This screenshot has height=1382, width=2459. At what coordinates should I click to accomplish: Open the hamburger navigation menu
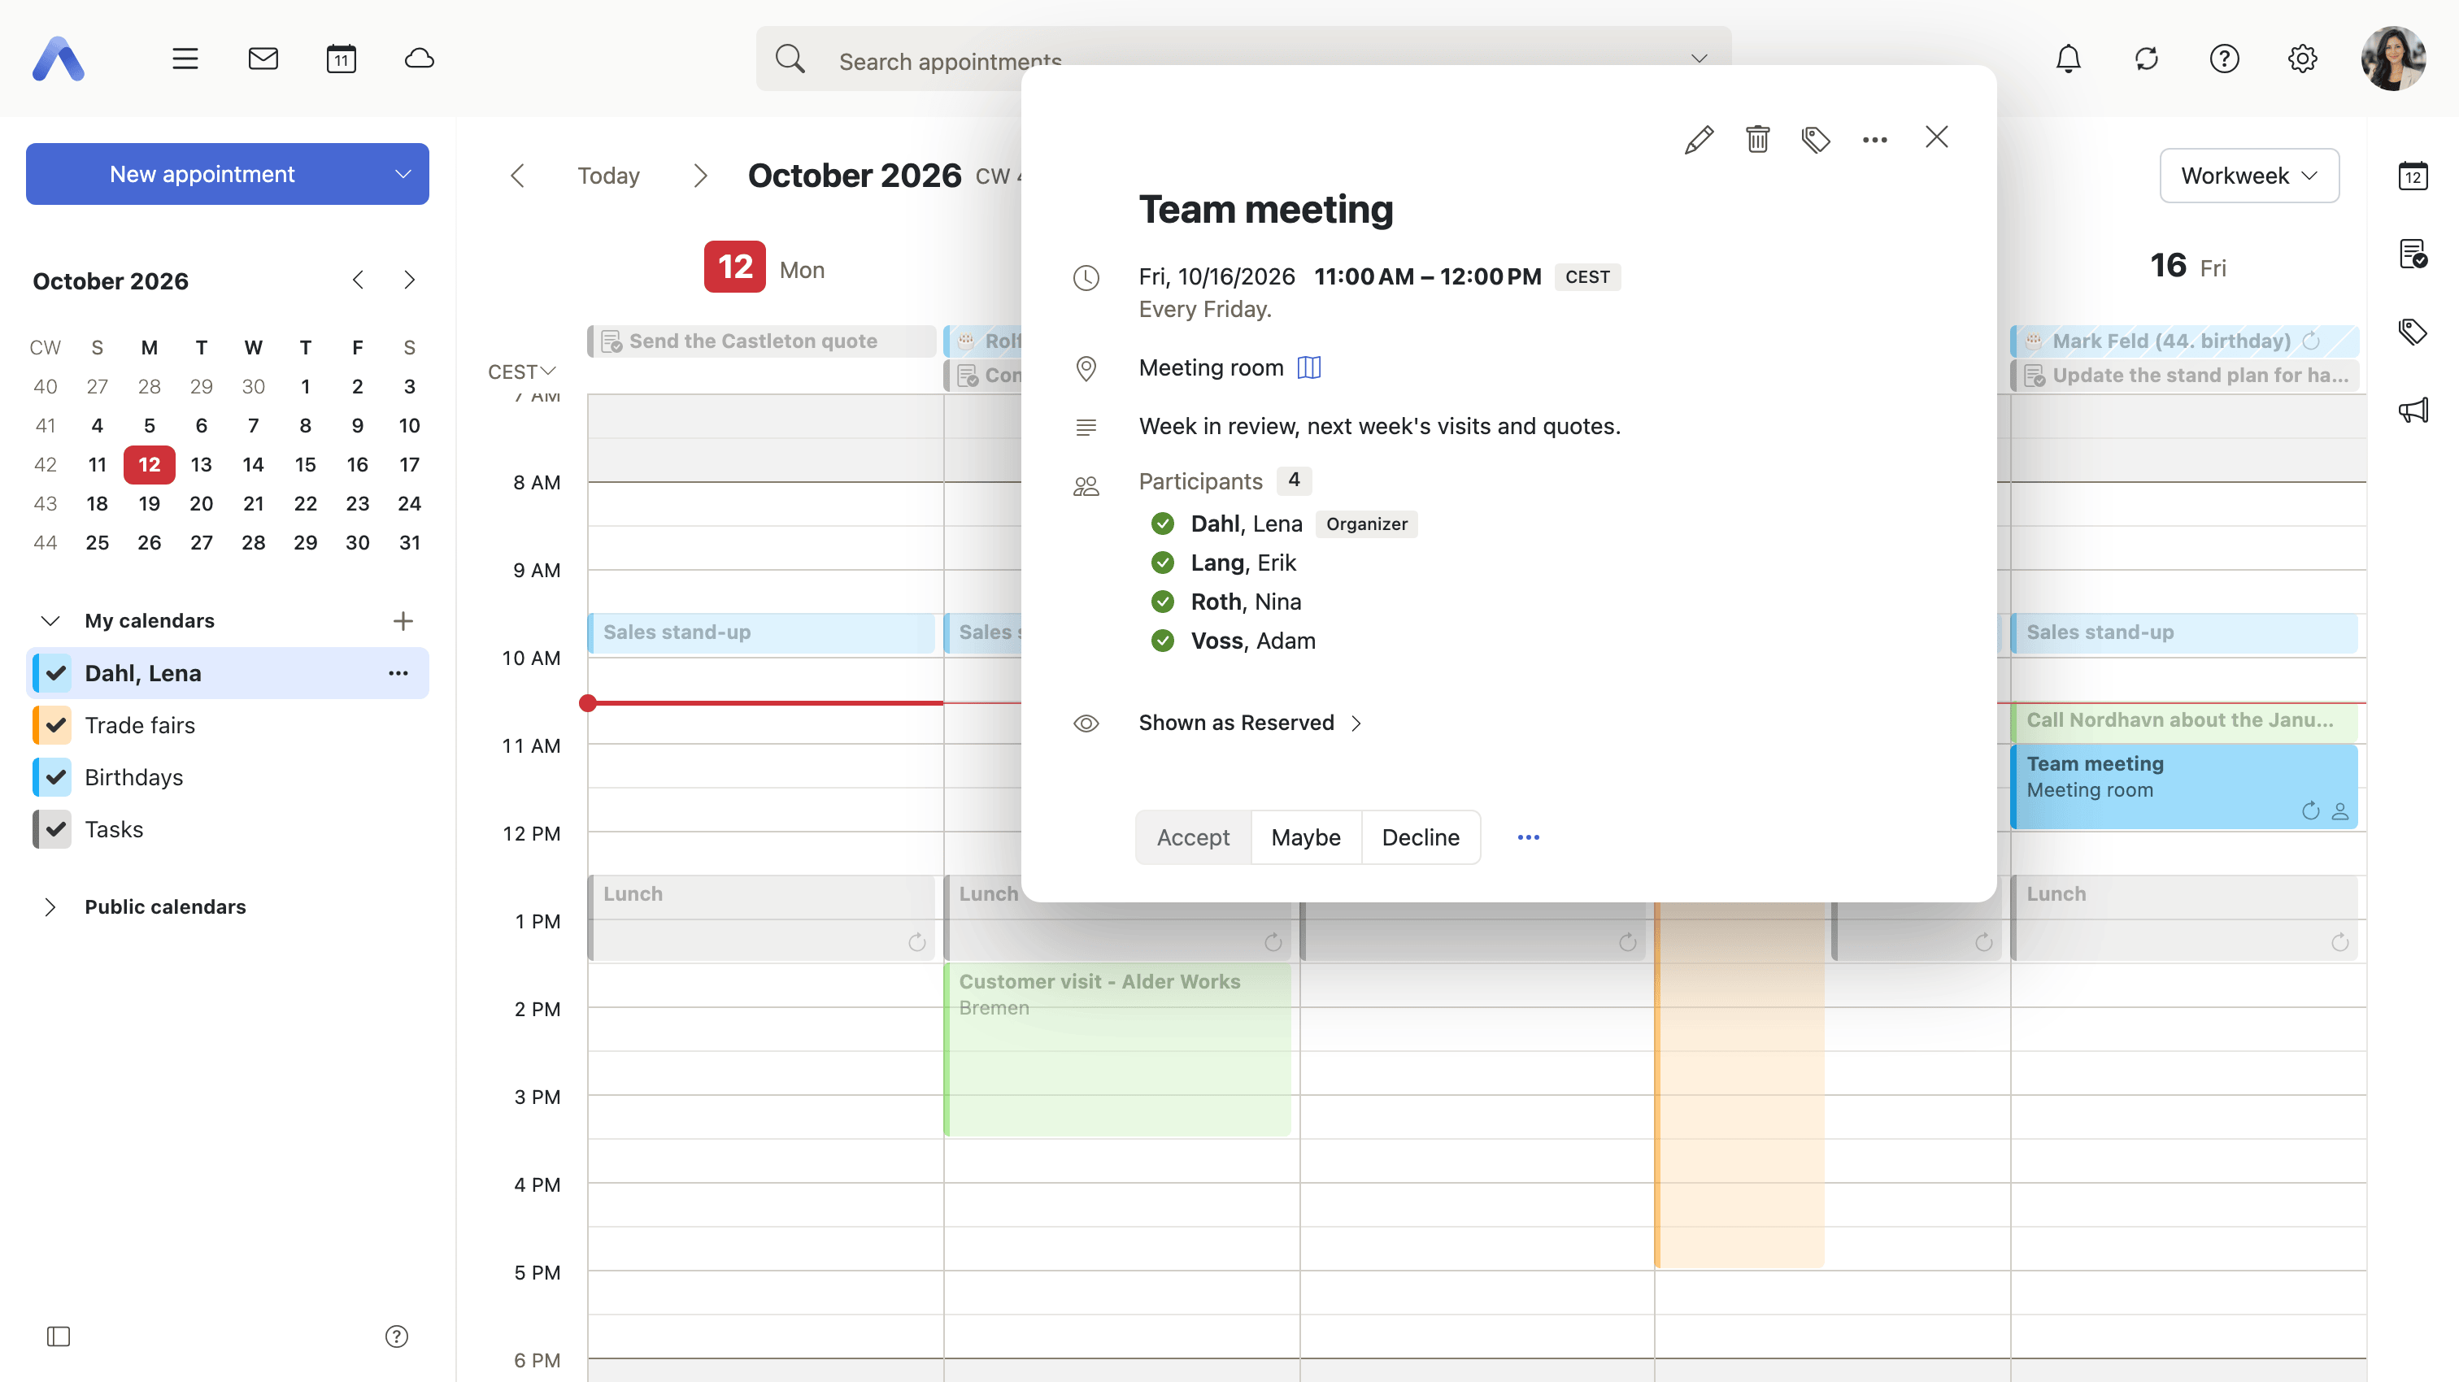(x=185, y=59)
